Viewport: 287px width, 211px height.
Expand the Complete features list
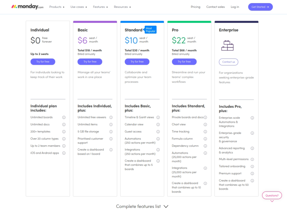point(142,206)
